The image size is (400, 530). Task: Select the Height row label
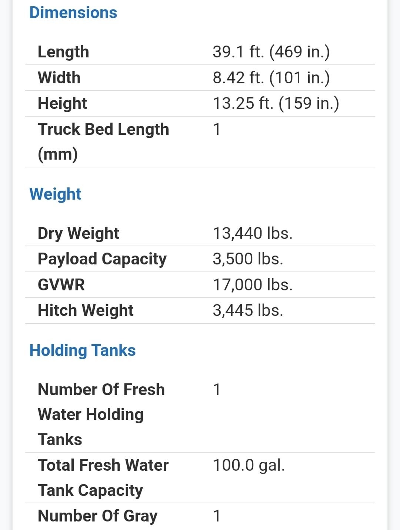pos(62,103)
